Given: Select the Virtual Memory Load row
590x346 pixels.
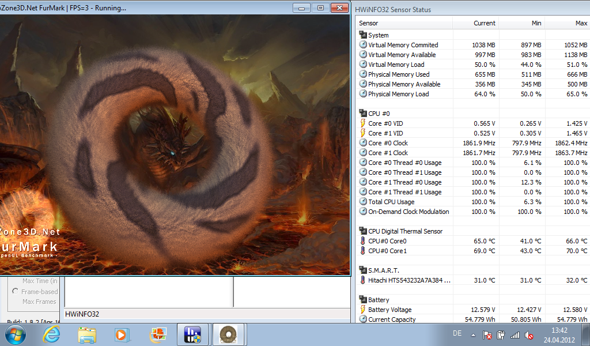Looking at the screenshot, I should coord(473,65).
